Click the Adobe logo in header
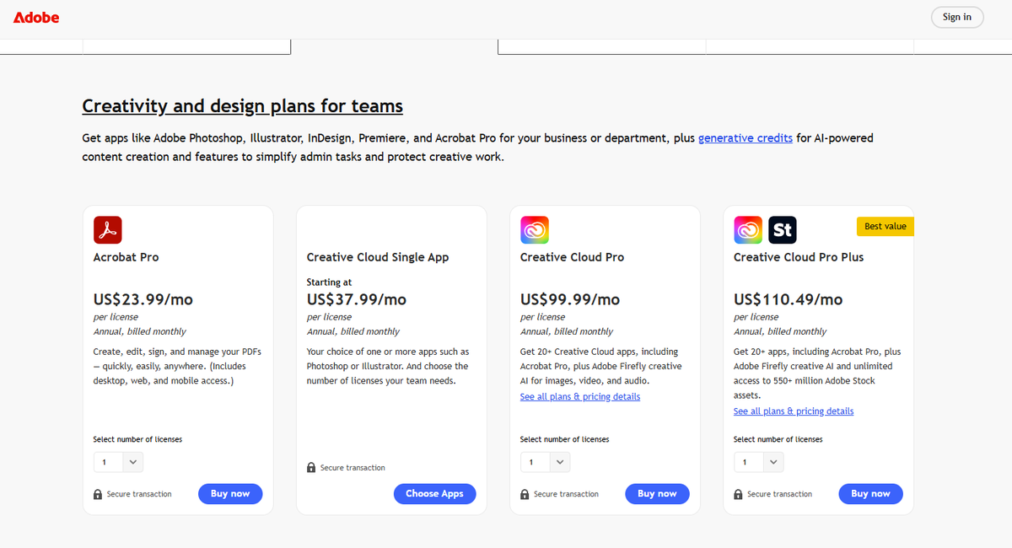The width and height of the screenshot is (1012, 548). (36, 17)
